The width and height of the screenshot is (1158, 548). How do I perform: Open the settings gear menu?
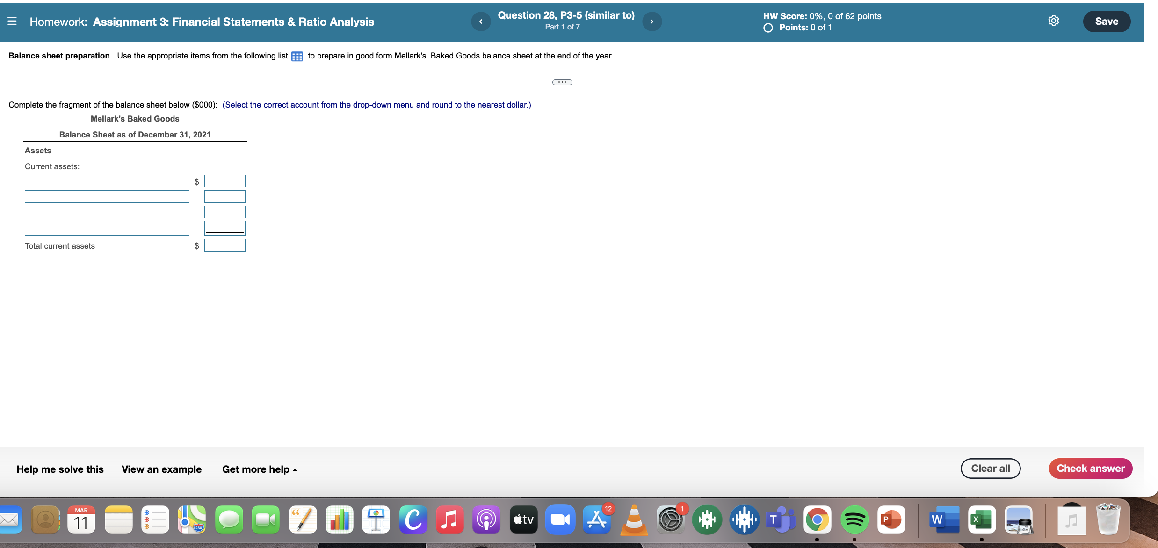coord(1054,21)
